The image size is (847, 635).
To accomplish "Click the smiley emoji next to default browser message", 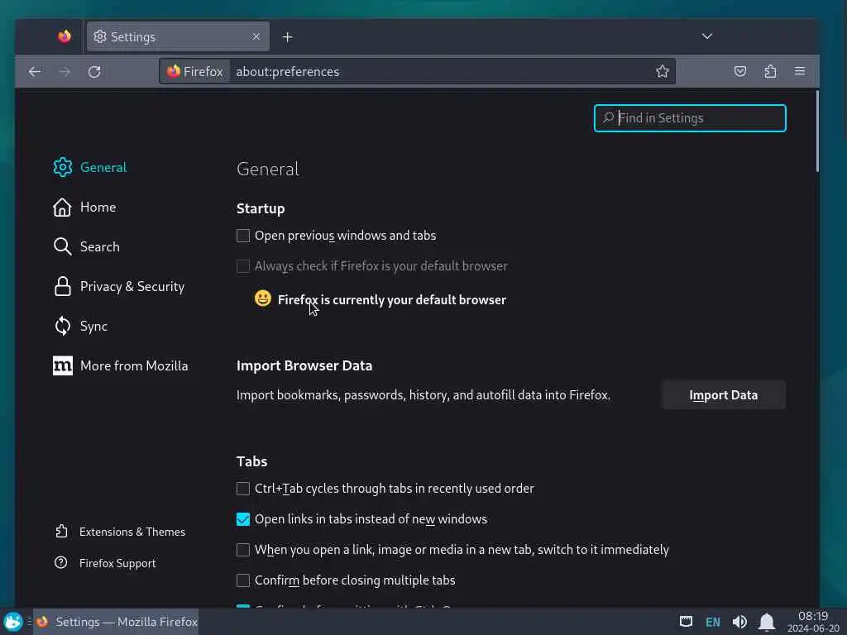I will click(262, 298).
